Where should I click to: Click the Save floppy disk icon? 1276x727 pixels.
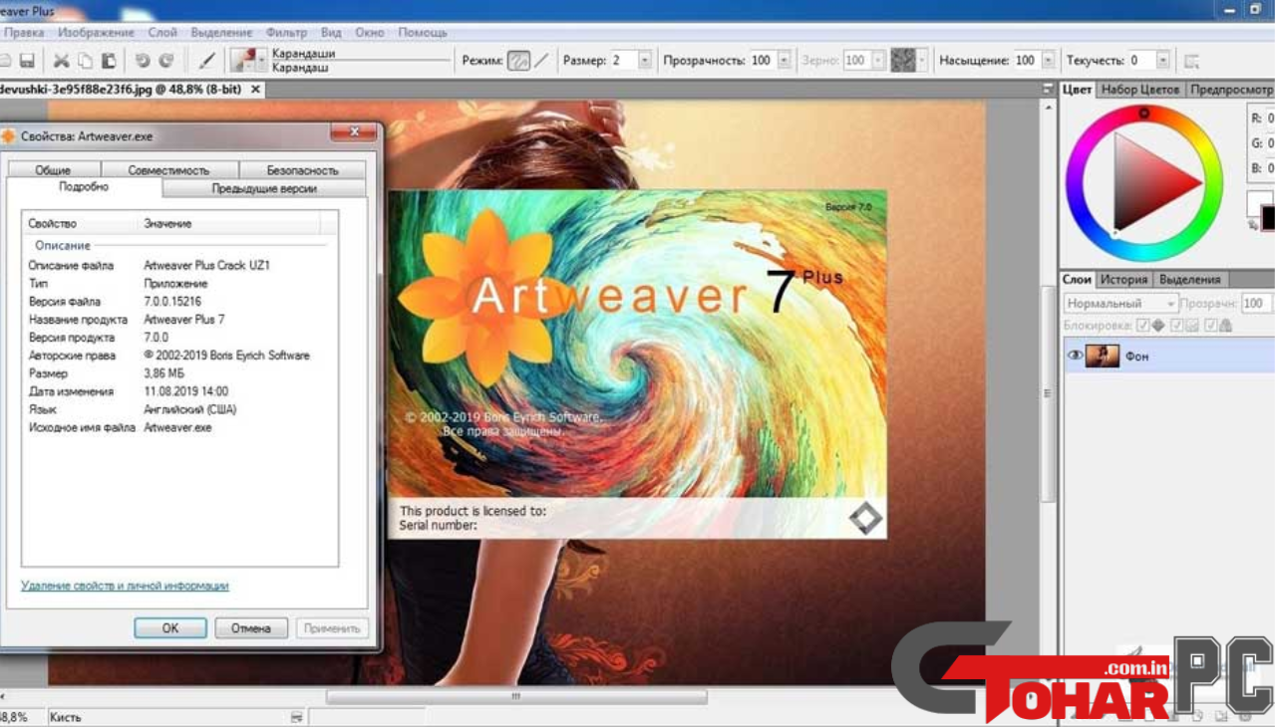[27, 61]
